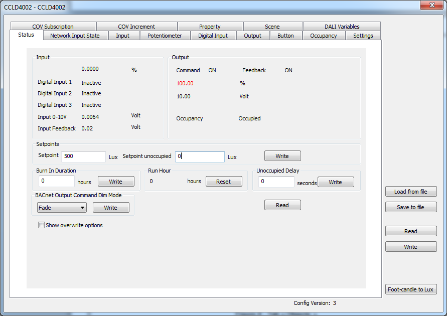Switch to the Digital Input tab
This screenshot has width=447, height=316.
(x=213, y=36)
